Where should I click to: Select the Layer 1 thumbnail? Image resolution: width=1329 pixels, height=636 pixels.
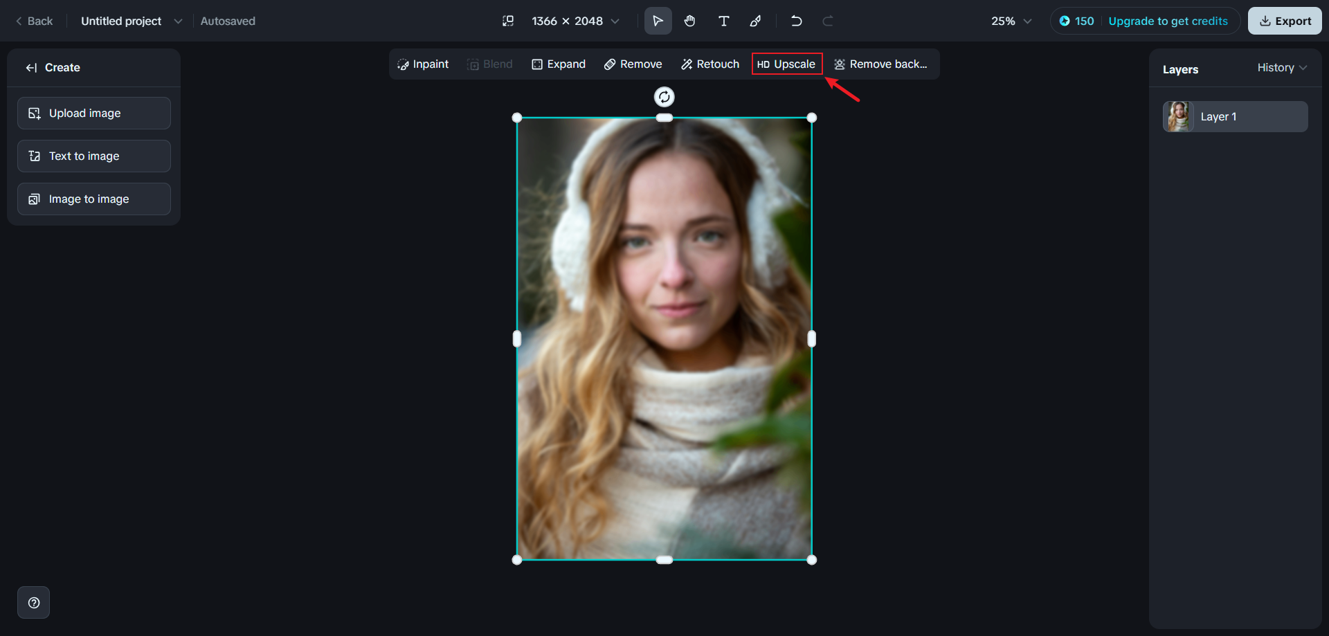1178,116
